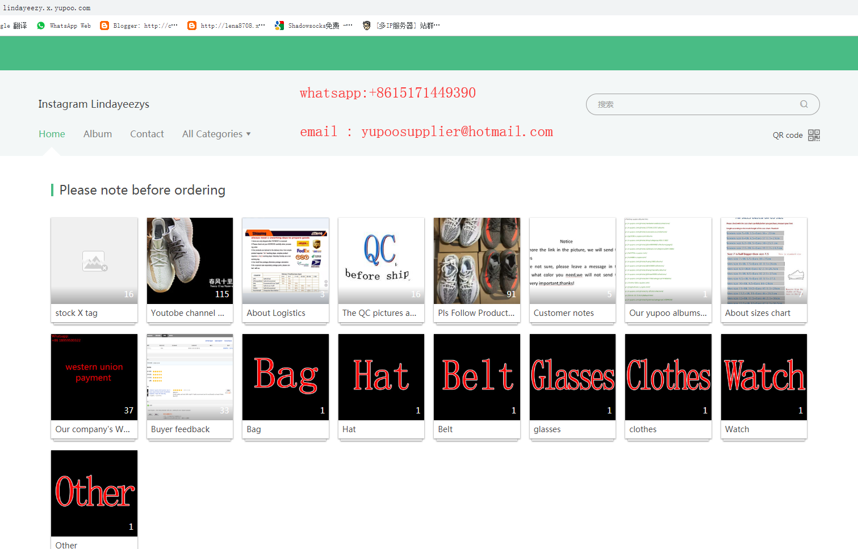This screenshot has height=549, width=858.
Task: Click the search magnifier icon
Action: coord(803,104)
